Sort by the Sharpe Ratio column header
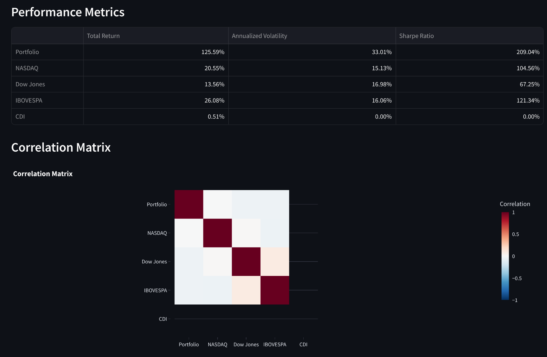 [x=469, y=36]
